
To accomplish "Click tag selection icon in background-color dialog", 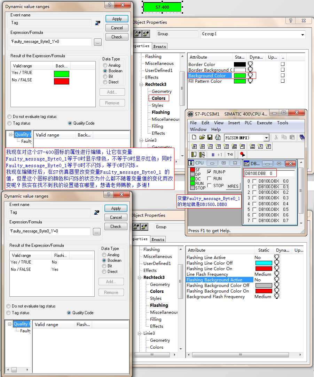I will 97,23.
